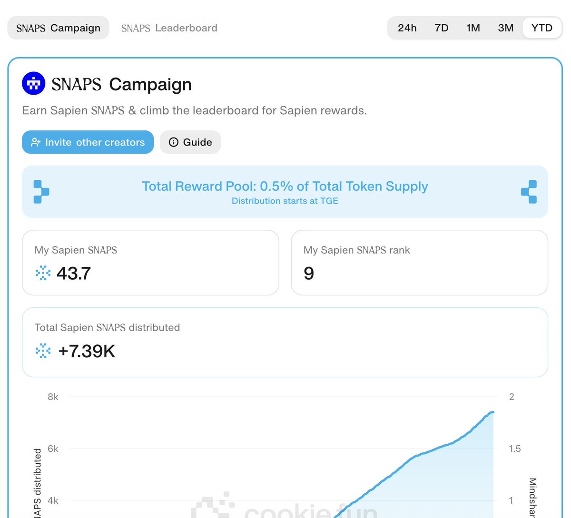Image resolution: width=571 pixels, height=518 pixels.
Task: Click the peak of the chart line
Action: click(492, 412)
